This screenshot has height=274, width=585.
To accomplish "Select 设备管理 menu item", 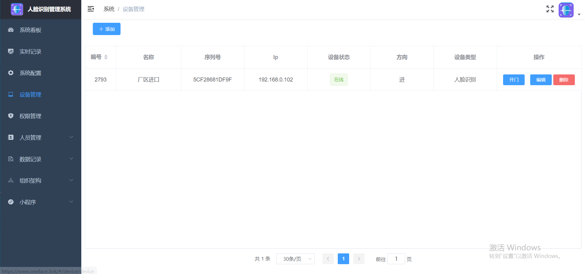I will click(x=41, y=94).
